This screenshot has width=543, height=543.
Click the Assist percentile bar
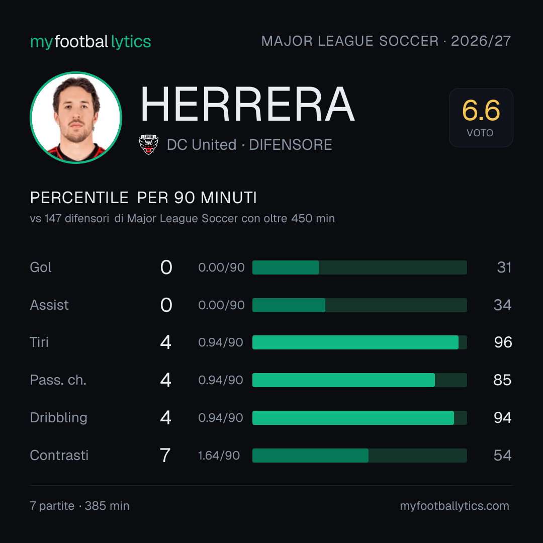359,305
